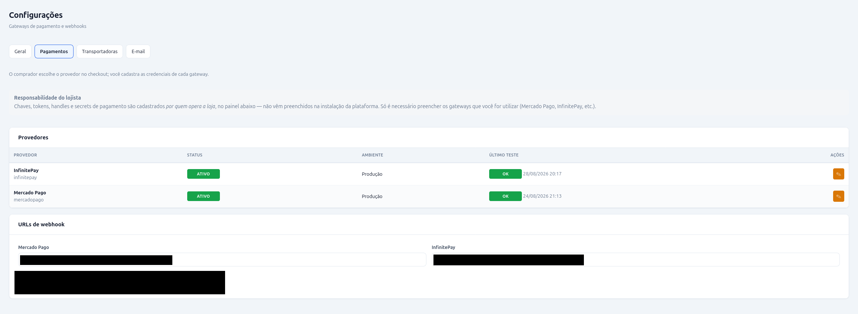Click 'Produção' in the InfinitePay row
The height and width of the screenshot is (314, 858).
(x=372, y=174)
